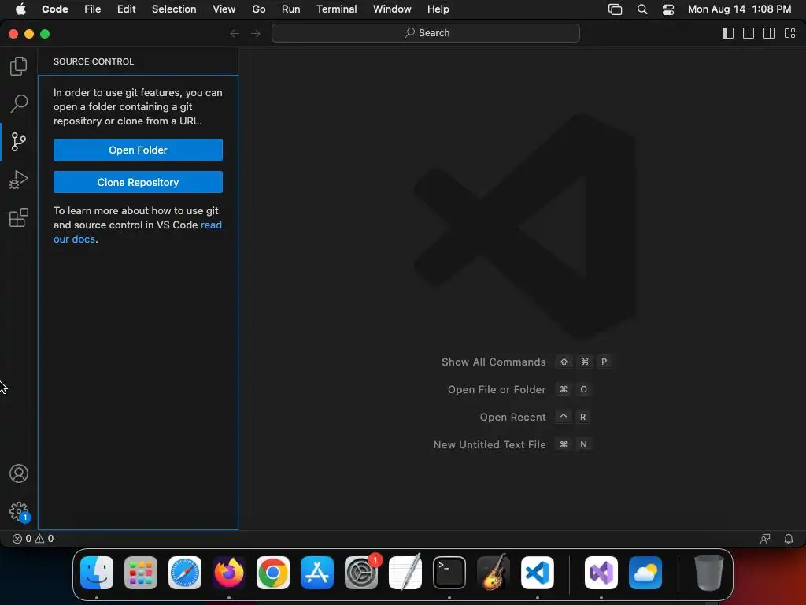Open the Go menu
Screen dimensions: 806x605
[259, 9]
